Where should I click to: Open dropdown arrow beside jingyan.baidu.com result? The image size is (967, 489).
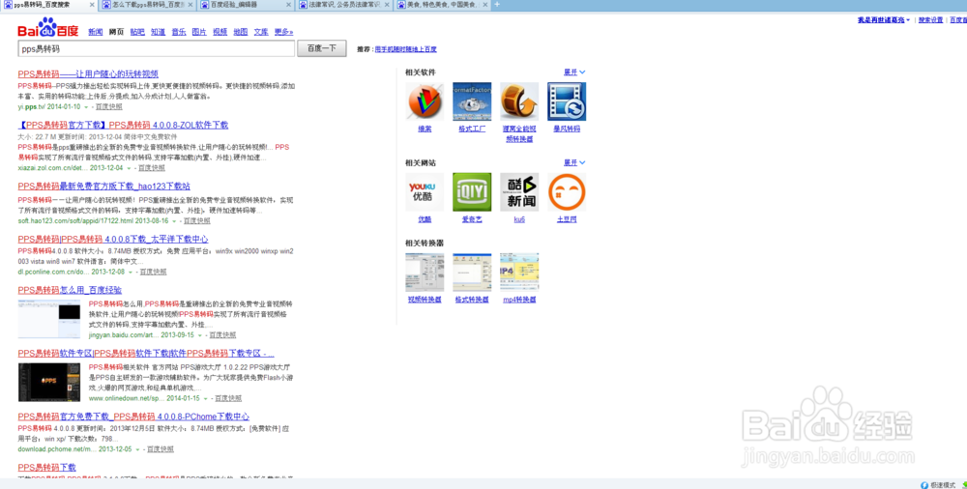coord(200,335)
